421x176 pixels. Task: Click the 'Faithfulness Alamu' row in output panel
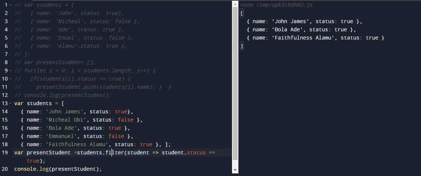(316, 38)
